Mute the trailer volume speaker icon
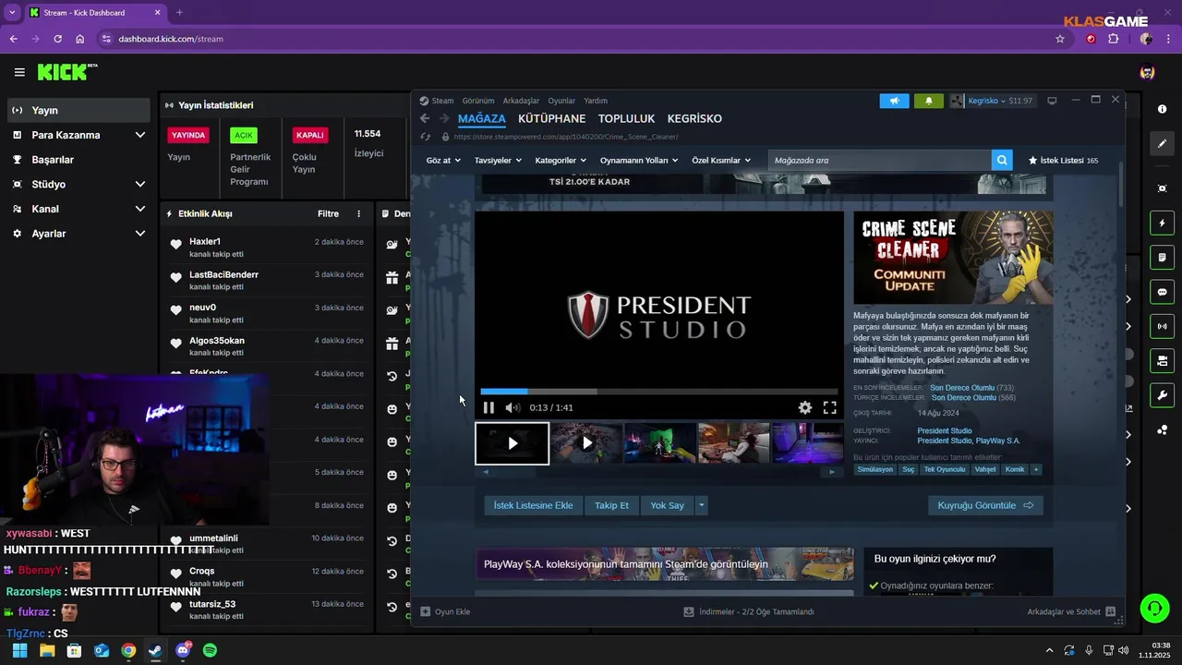The height and width of the screenshot is (665, 1182). click(x=513, y=407)
